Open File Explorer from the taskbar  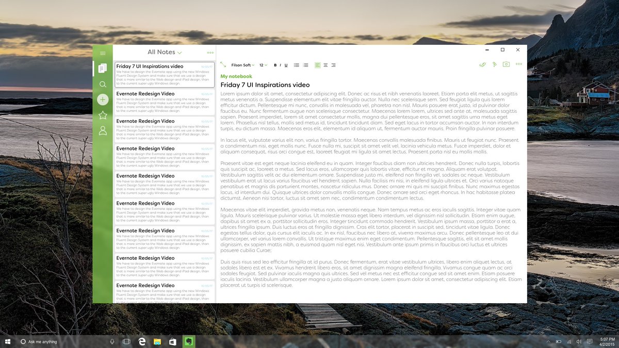tap(157, 341)
